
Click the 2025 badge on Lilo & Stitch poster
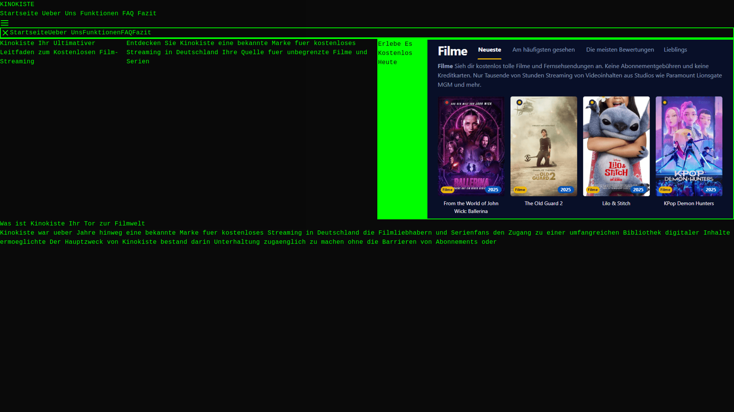click(x=638, y=190)
